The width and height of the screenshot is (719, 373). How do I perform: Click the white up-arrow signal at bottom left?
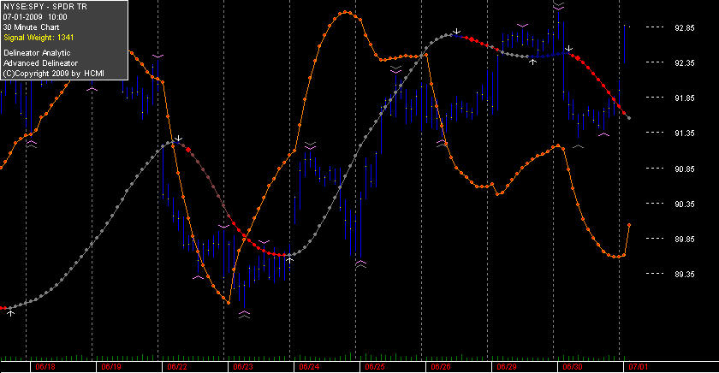tap(11, 313)
